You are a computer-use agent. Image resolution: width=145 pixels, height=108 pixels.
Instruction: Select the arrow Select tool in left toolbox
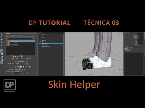click(x=2, y=34)
